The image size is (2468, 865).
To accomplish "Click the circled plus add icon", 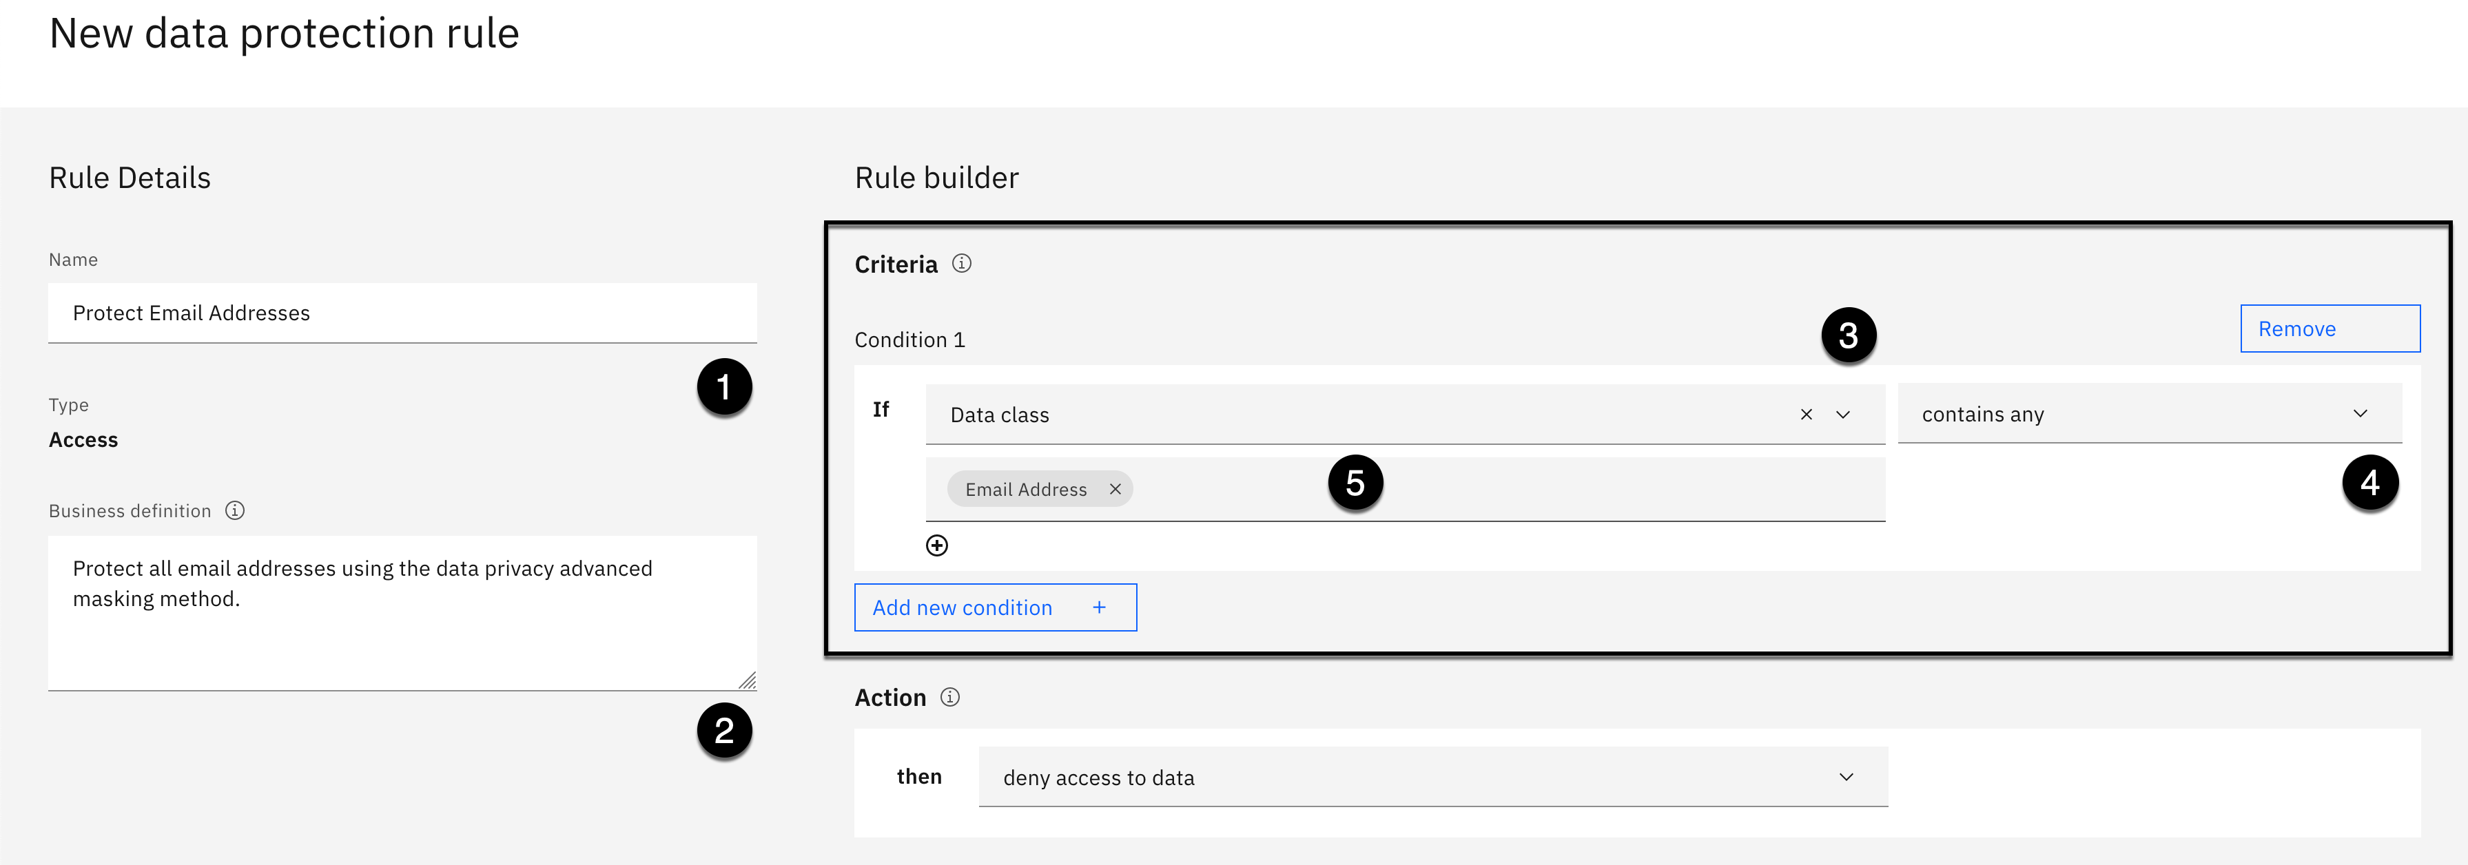I will coord(937,546).
